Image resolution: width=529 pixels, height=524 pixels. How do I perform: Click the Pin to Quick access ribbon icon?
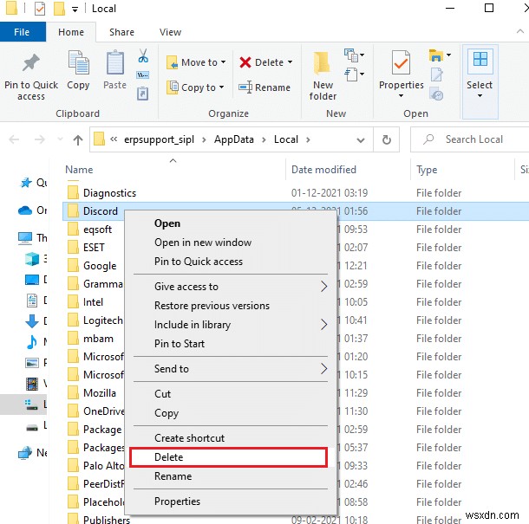pos(30,63)
